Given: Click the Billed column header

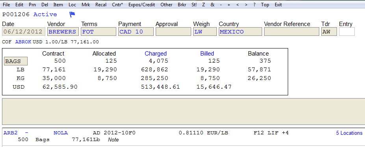Looking at the screenshot, I should (207, 54).
